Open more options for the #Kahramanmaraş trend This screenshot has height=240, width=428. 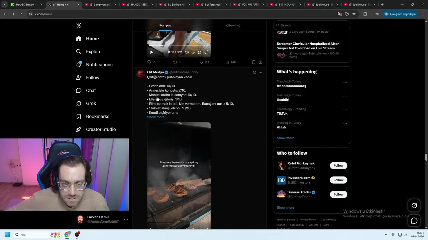point(345,82)
